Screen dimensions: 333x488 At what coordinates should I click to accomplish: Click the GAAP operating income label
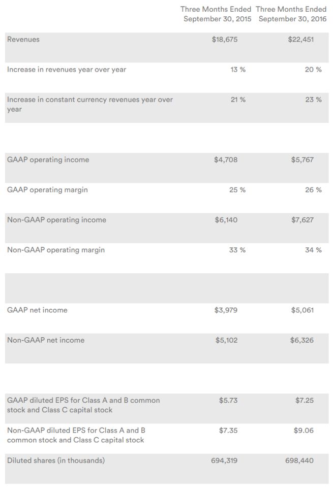[x=48, y=159]
